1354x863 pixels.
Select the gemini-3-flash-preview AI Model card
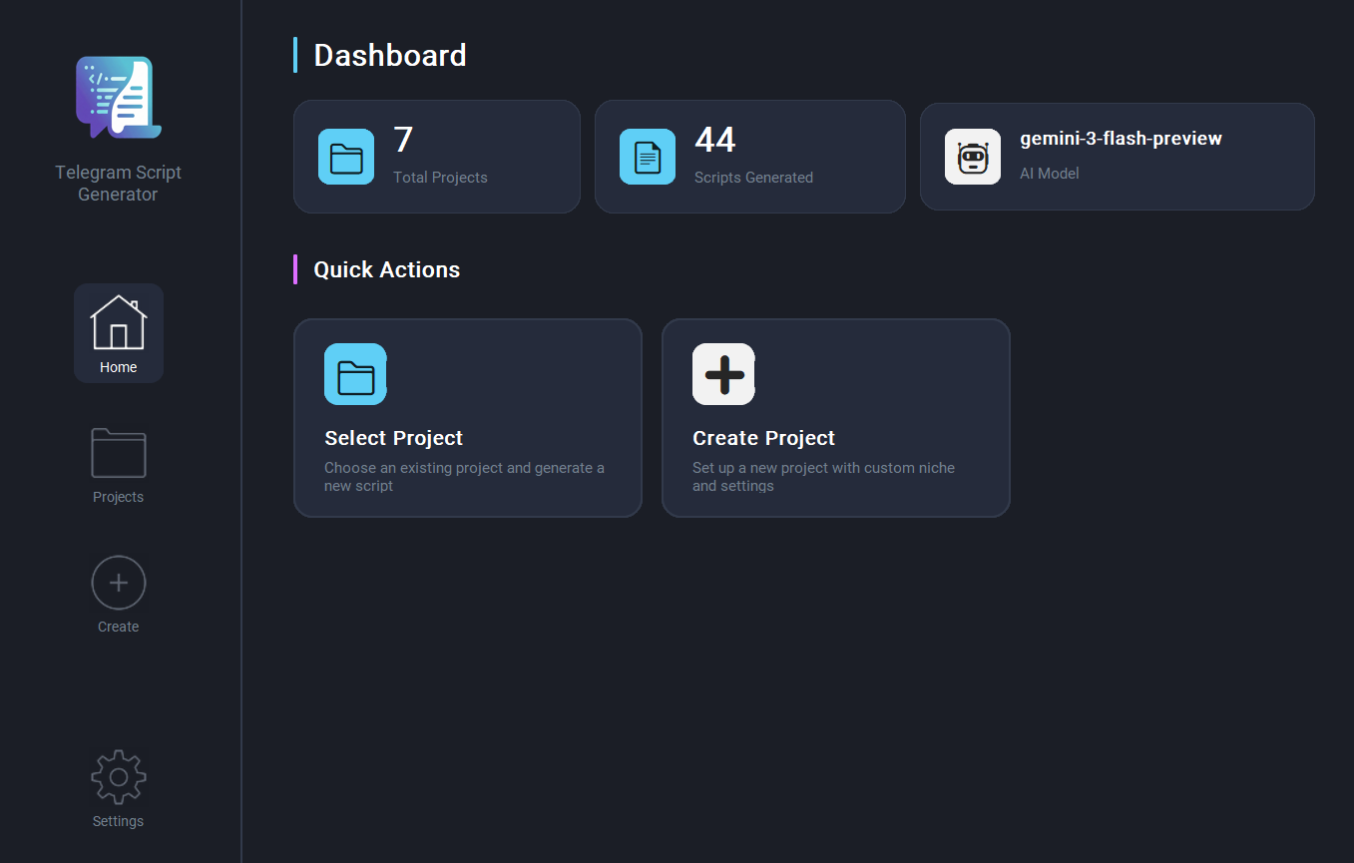click(1117, 157)
